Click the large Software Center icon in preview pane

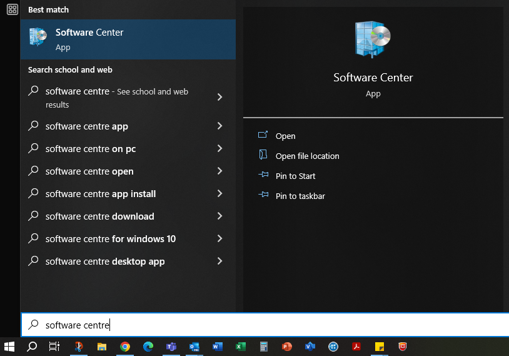[x=373, y=39]
